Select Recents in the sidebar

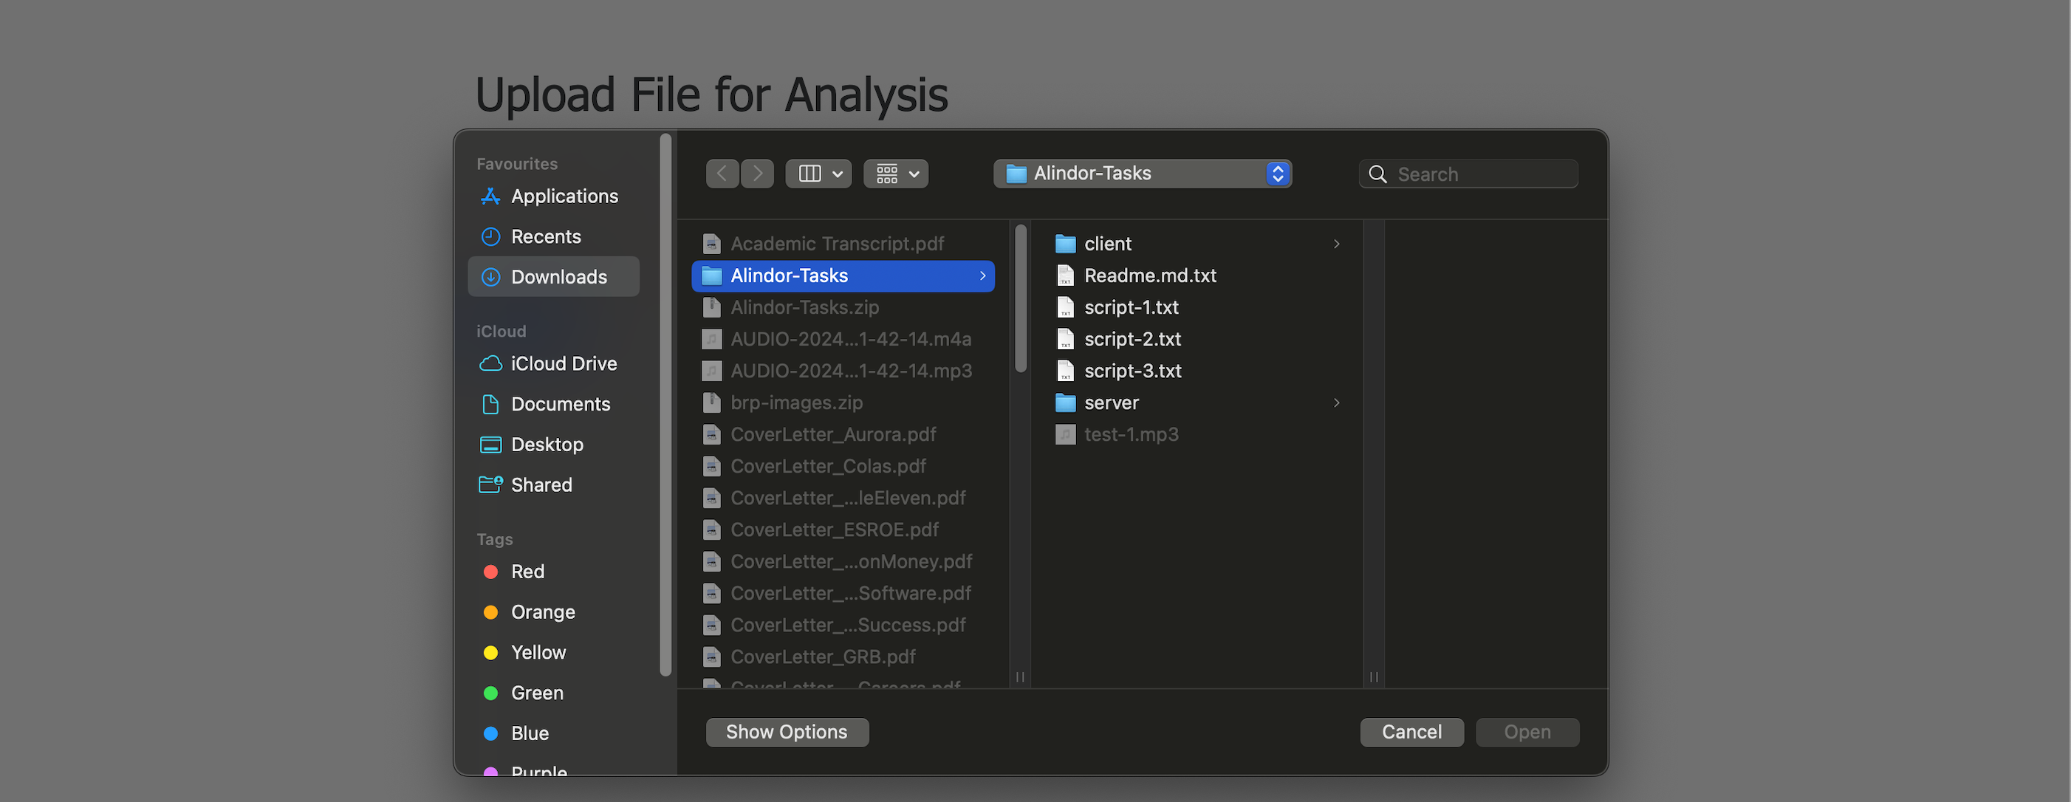545,236
